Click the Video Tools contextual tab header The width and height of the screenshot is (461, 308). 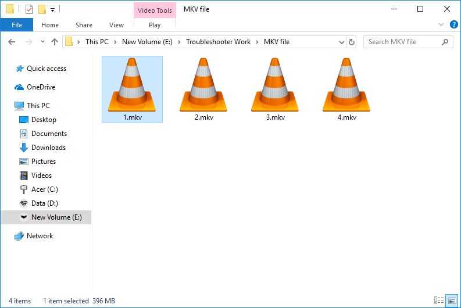pos(155,10)
